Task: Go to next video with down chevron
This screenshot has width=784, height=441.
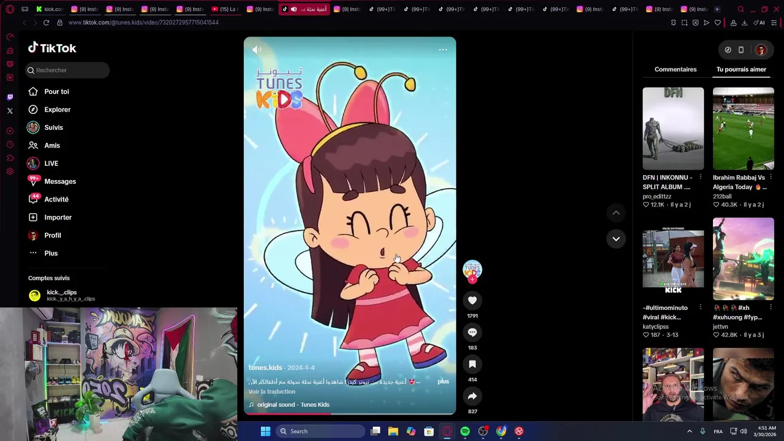Action: [x=616, y=239]
